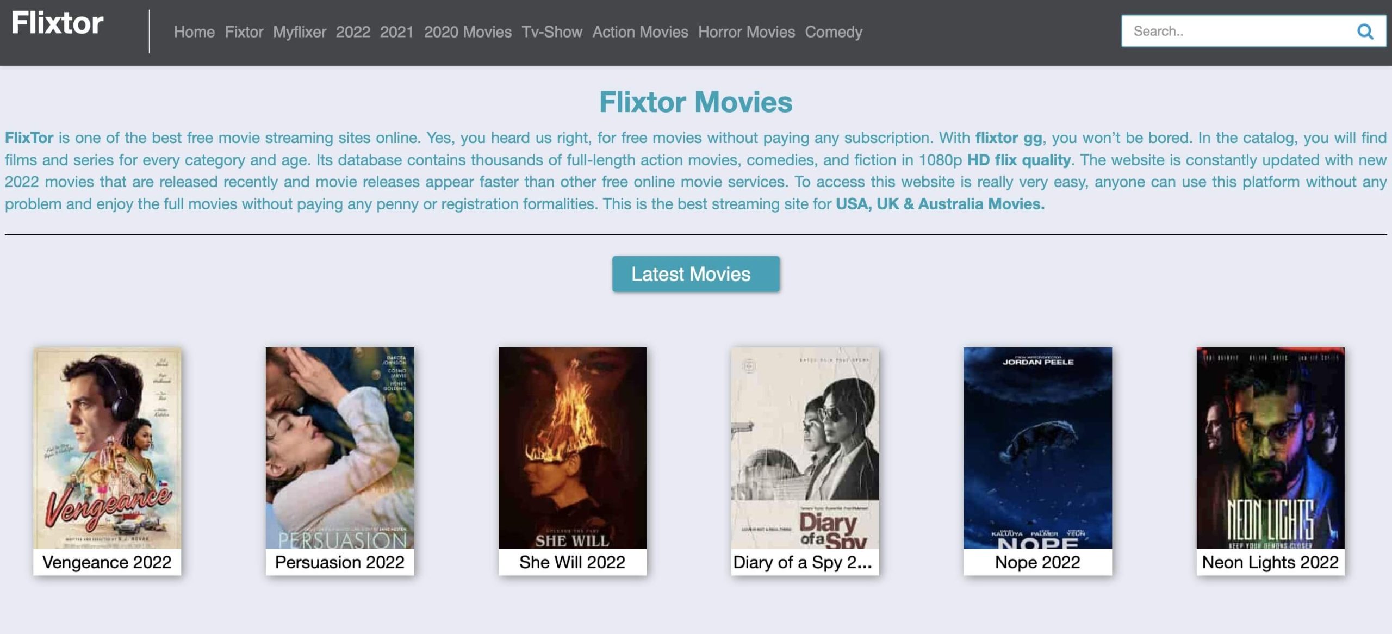Select the 2021 nav item
The height and width of the screenshot is (634, 1392).
point(396,32)
